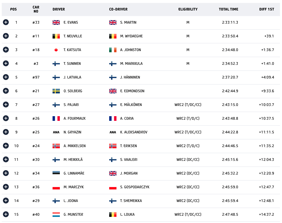Expand position 7 S. Pajari row
Viewport: 282px width, 223px height.
(x=6, y=104)
